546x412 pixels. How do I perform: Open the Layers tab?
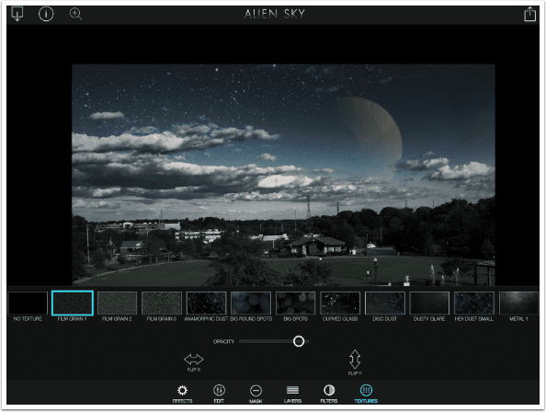coord(292,394)
